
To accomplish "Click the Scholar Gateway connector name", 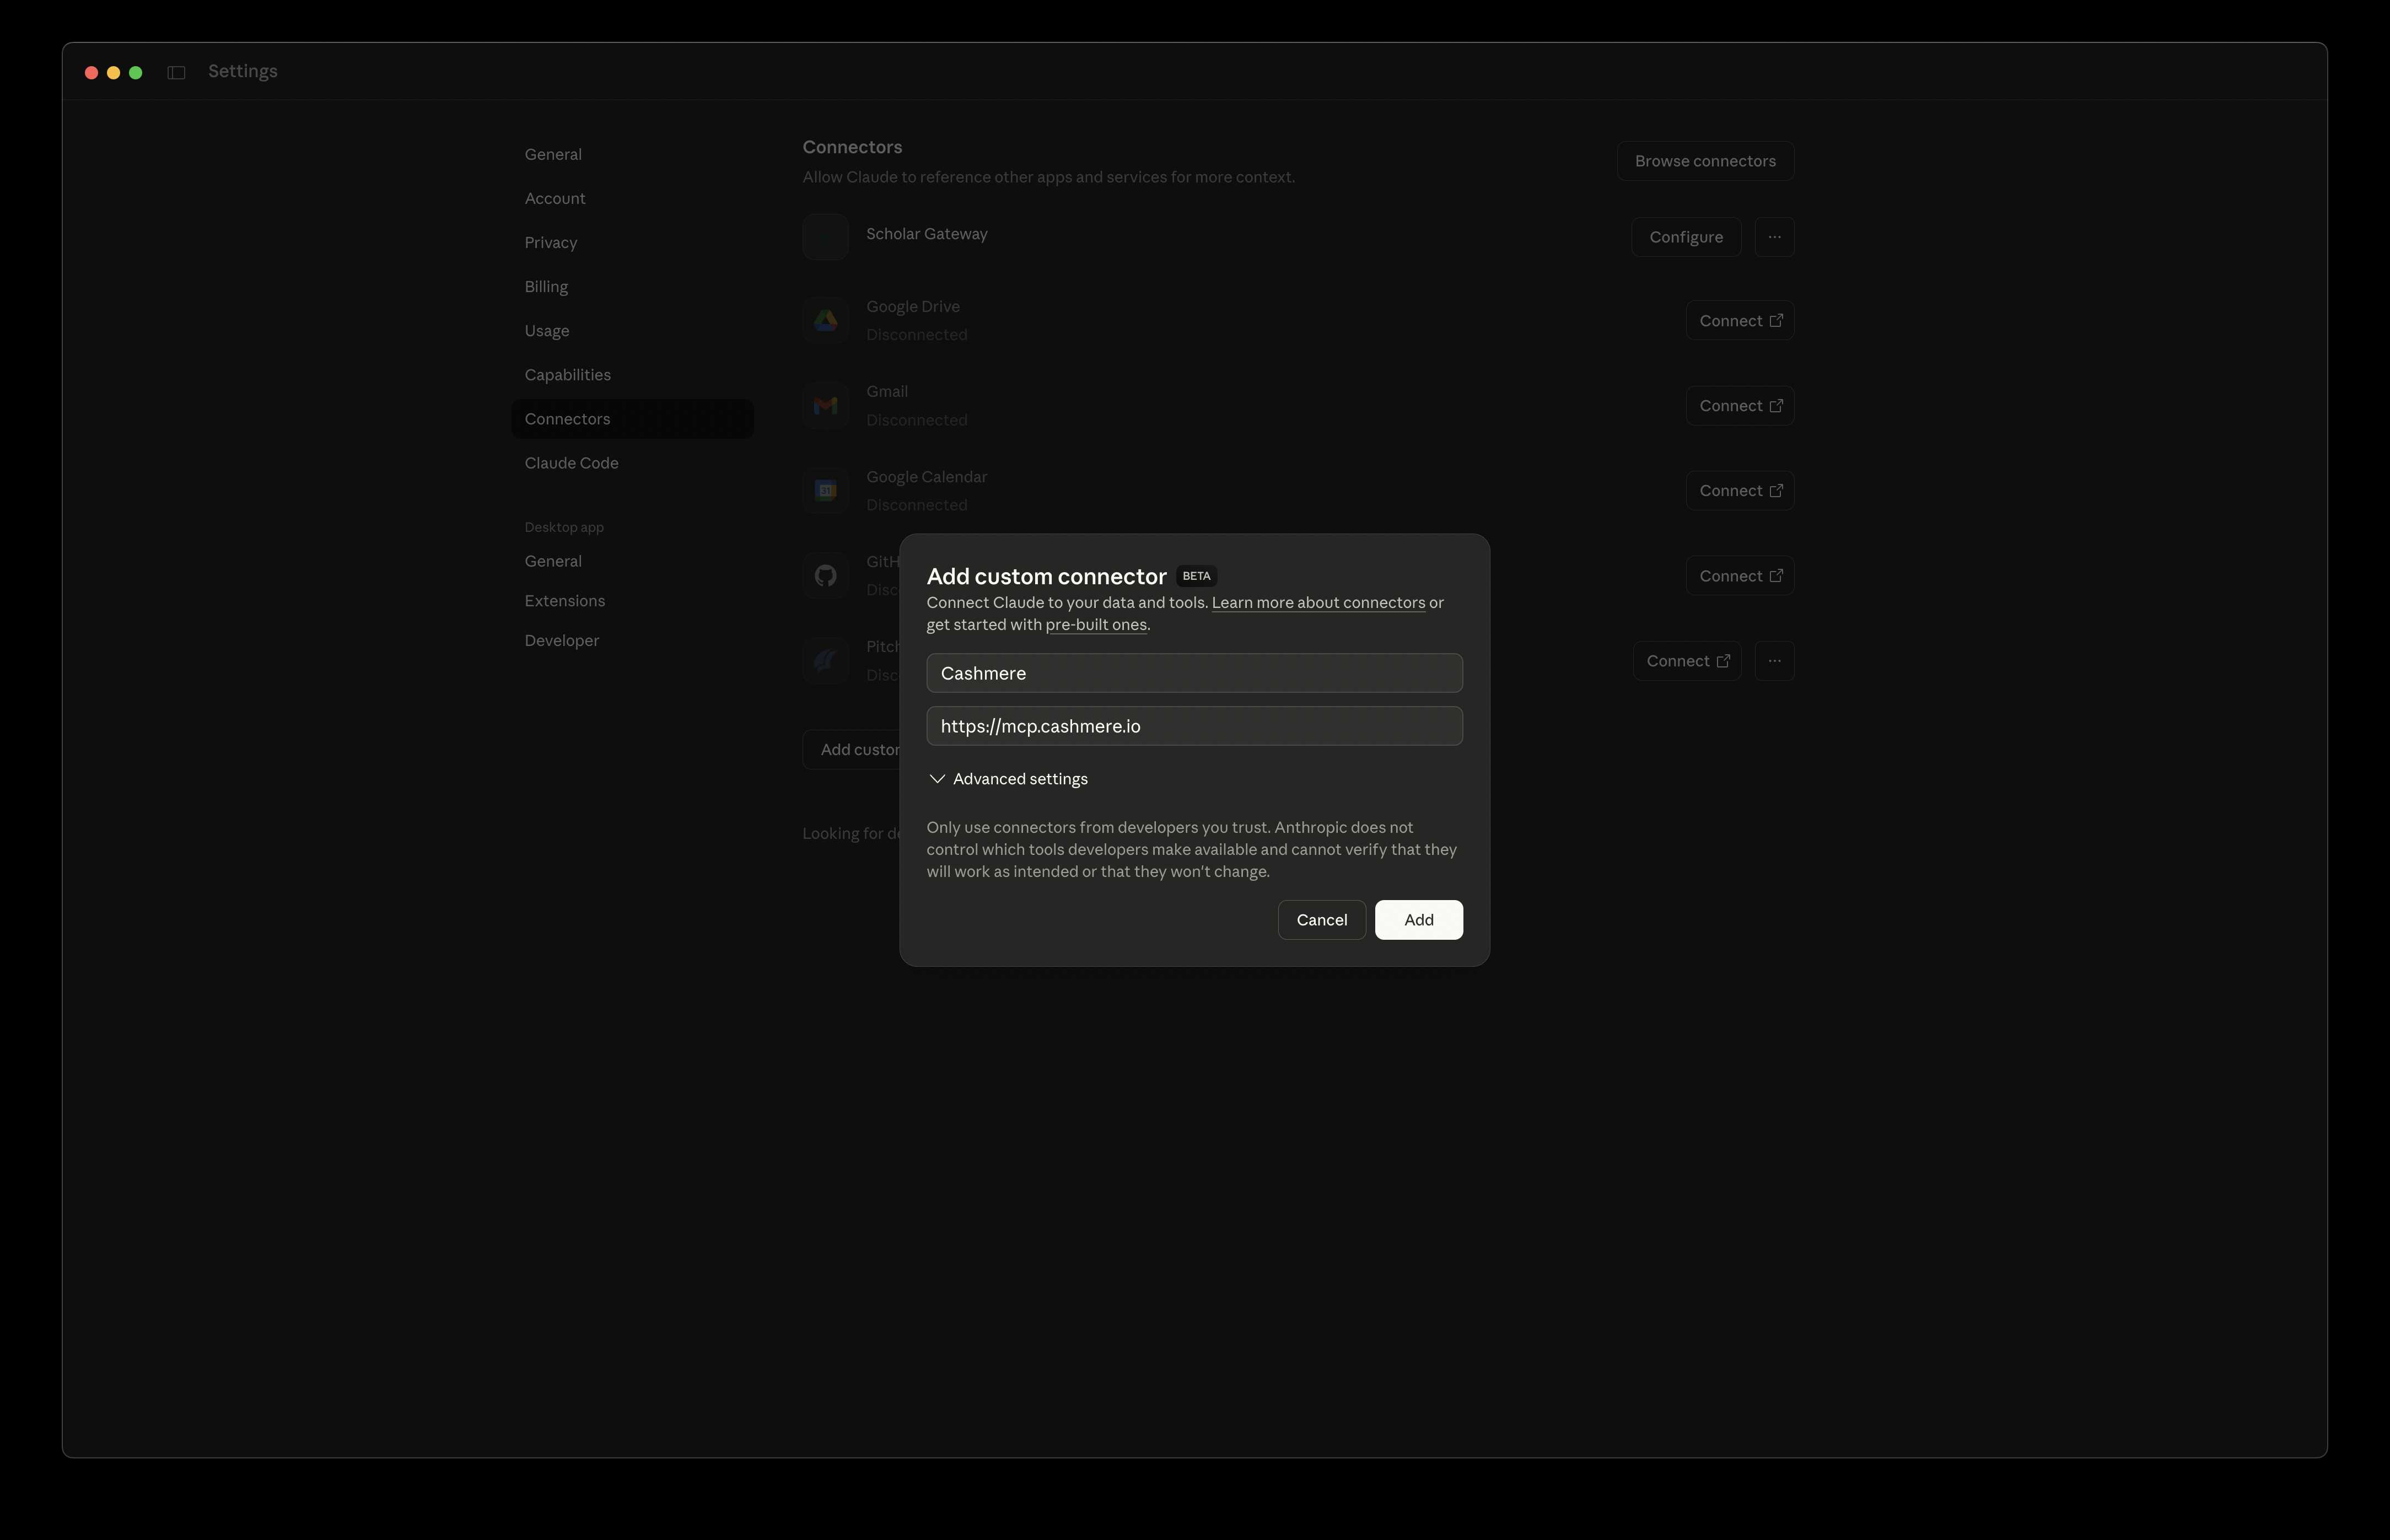I will (927, 234).
